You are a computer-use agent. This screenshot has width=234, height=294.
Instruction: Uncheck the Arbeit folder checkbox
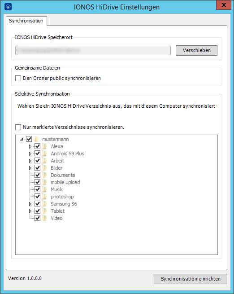tap(38, 161)
